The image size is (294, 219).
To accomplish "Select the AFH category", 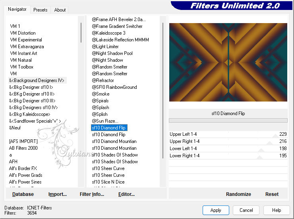I will point(13,162).
